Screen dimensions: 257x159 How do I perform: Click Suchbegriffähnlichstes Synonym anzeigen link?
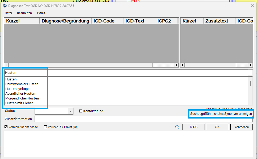[x=221, y=114]
